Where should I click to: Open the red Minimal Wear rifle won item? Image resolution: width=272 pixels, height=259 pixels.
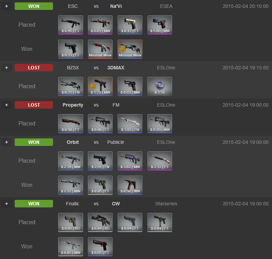click(x=100, y=49)
